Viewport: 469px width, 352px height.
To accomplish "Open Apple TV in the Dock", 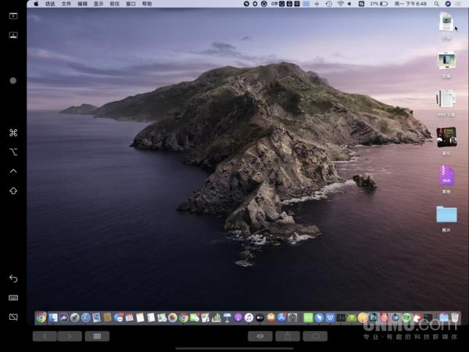I will pyautogui.click(x=260, y=318).
